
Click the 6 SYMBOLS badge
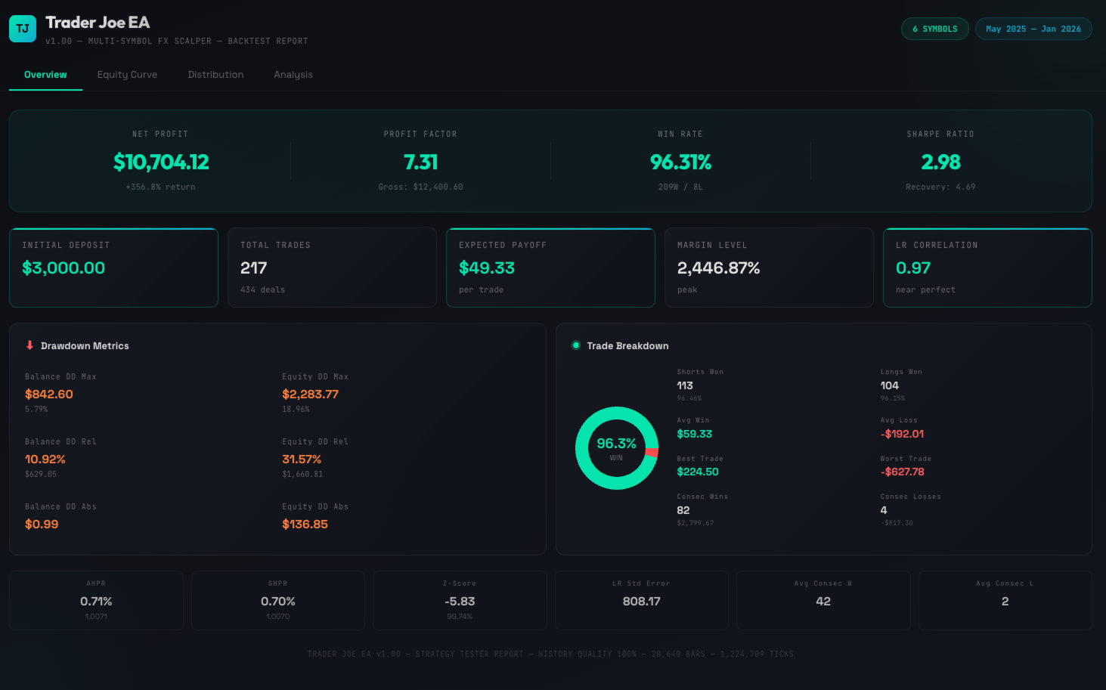934,29
